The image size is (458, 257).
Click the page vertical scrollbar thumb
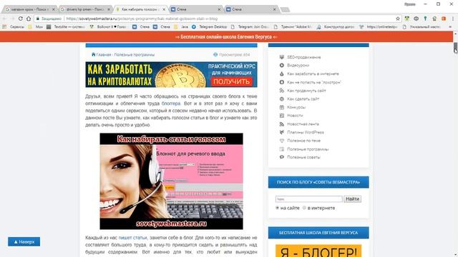[x=455, y=46]
